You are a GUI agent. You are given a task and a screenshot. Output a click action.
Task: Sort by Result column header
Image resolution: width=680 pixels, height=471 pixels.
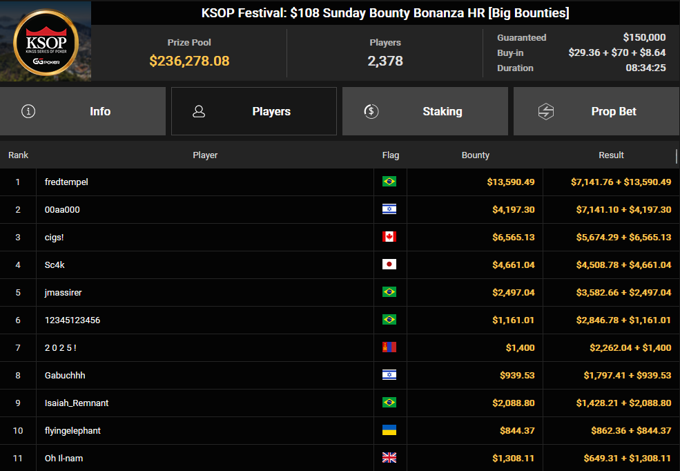pyautogui.click(x=611, y=155)
